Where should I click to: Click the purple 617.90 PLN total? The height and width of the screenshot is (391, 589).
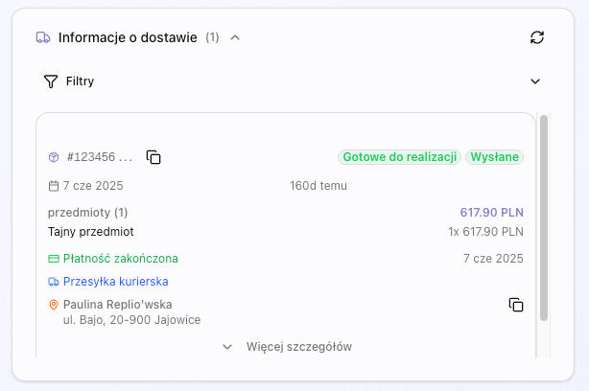(491, 213)
